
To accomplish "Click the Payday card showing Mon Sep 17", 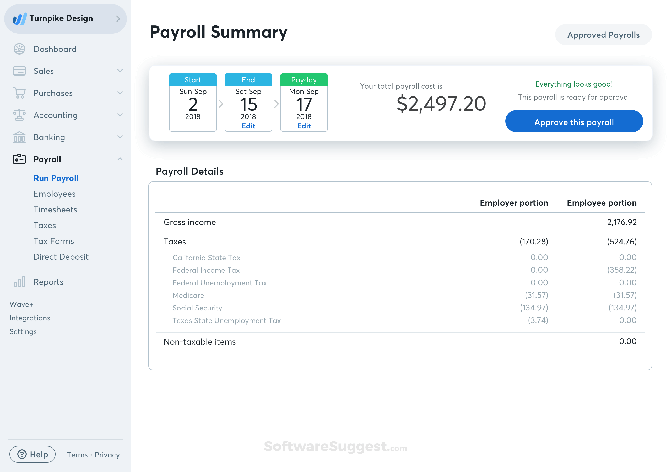I will coord(304,102).
